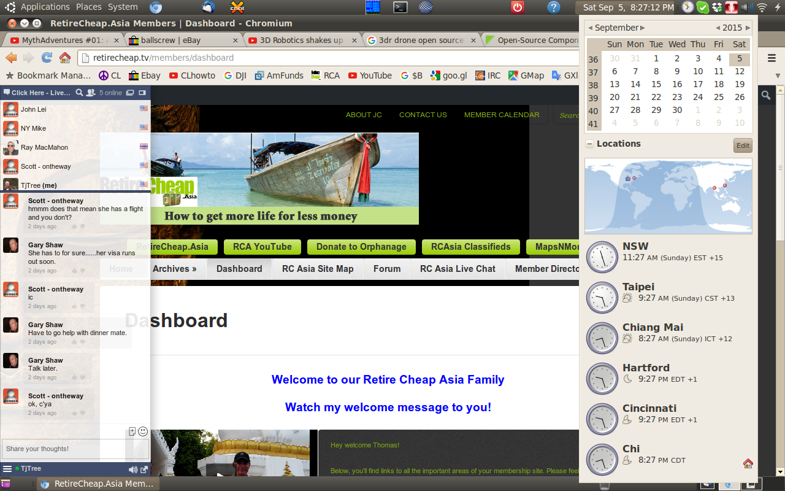Image resolution: width=785 pixels, height=491 pixels.
Task: Open Thunderbird mail from top panel
Action: click(x=209, y=7)
